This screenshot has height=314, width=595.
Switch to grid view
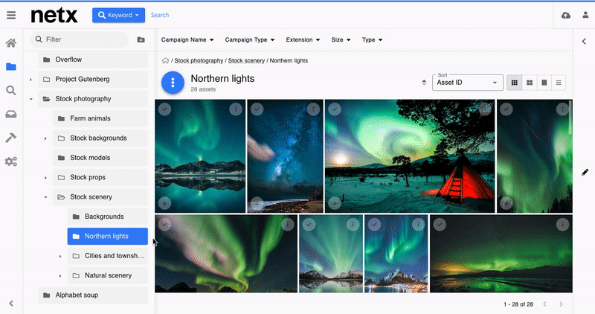point(514,83)
